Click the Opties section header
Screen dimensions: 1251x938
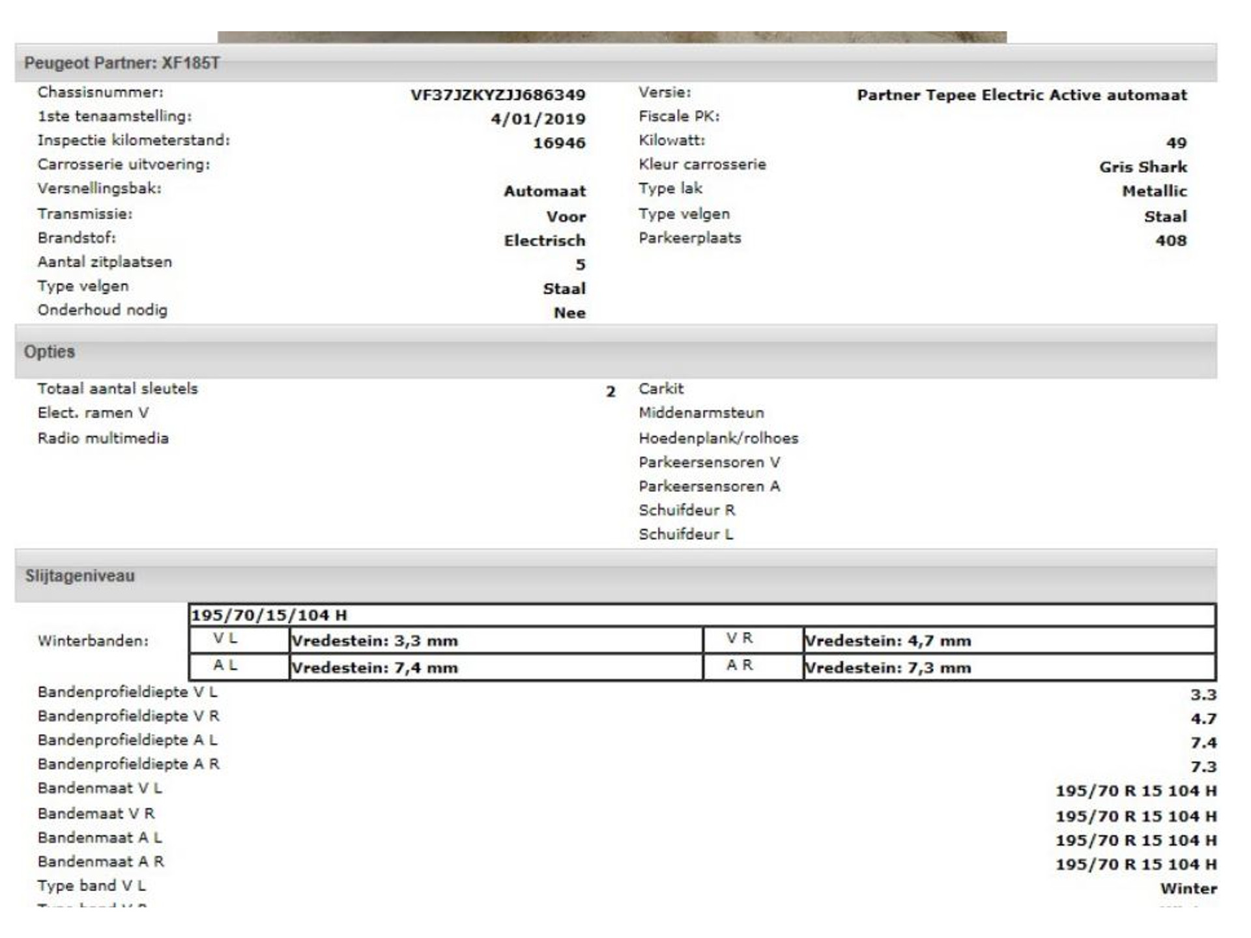point(616,352)
